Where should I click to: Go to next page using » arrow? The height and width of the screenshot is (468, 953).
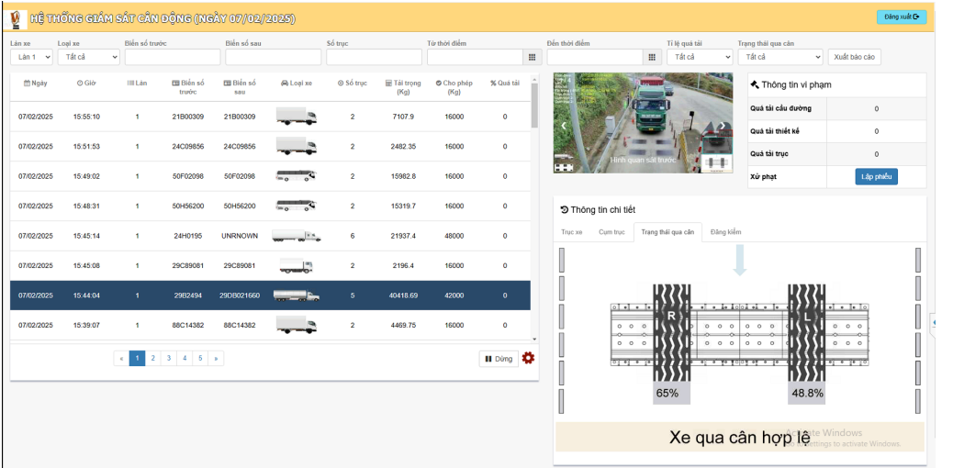216,359
